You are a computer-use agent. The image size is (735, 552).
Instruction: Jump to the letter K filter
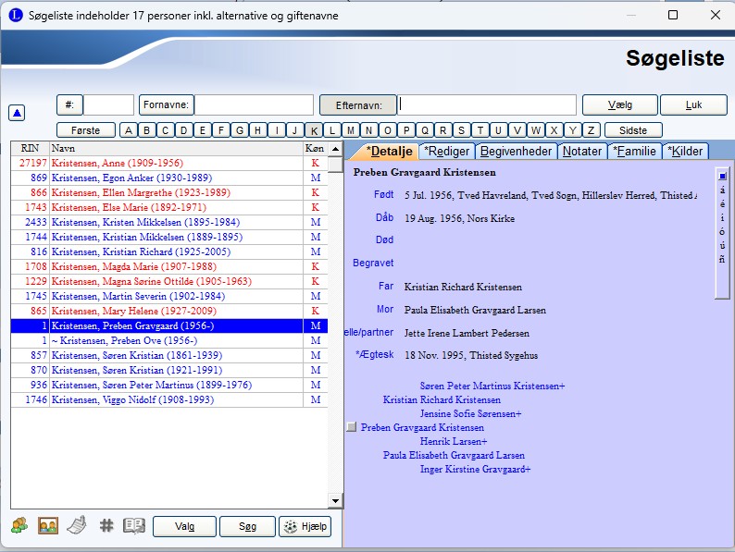click(x=315, y=130)
